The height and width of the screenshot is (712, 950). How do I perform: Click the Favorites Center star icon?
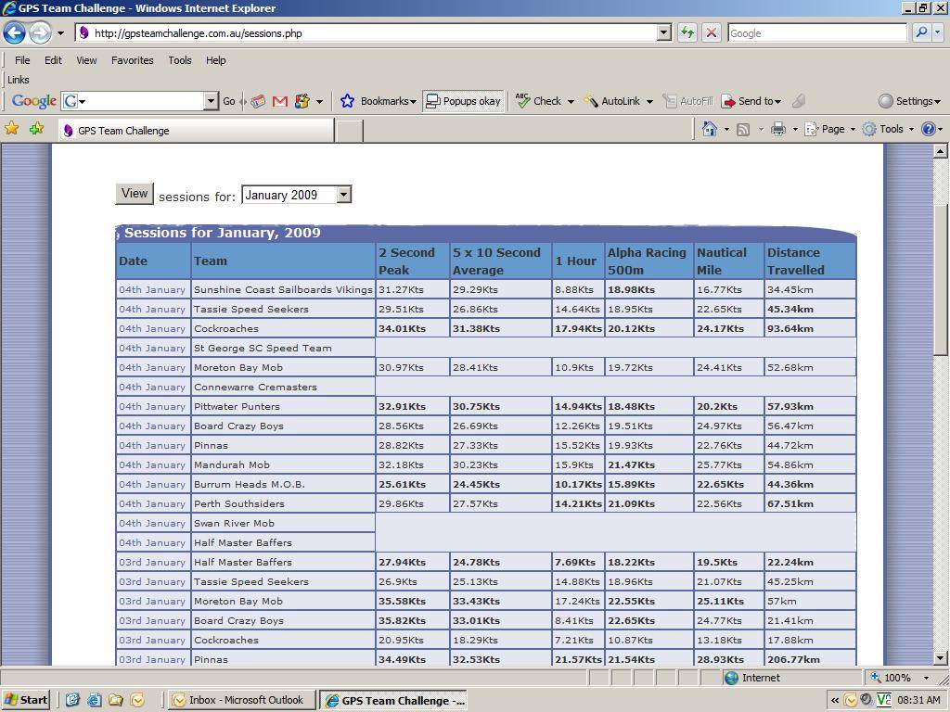coord(12,130)
